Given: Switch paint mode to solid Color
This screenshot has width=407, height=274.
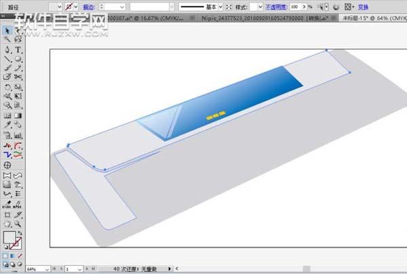Looking at the screenshot, I should click(5, 256).
